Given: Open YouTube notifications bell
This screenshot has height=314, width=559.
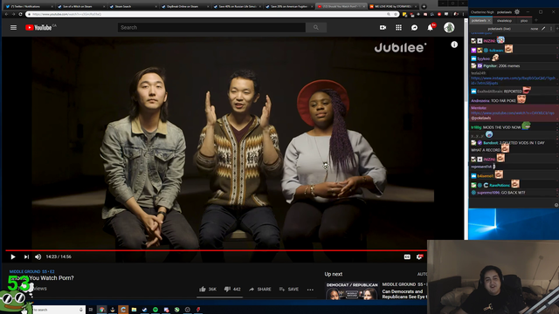Looking at the screenshot, I should tap(431, 27).
